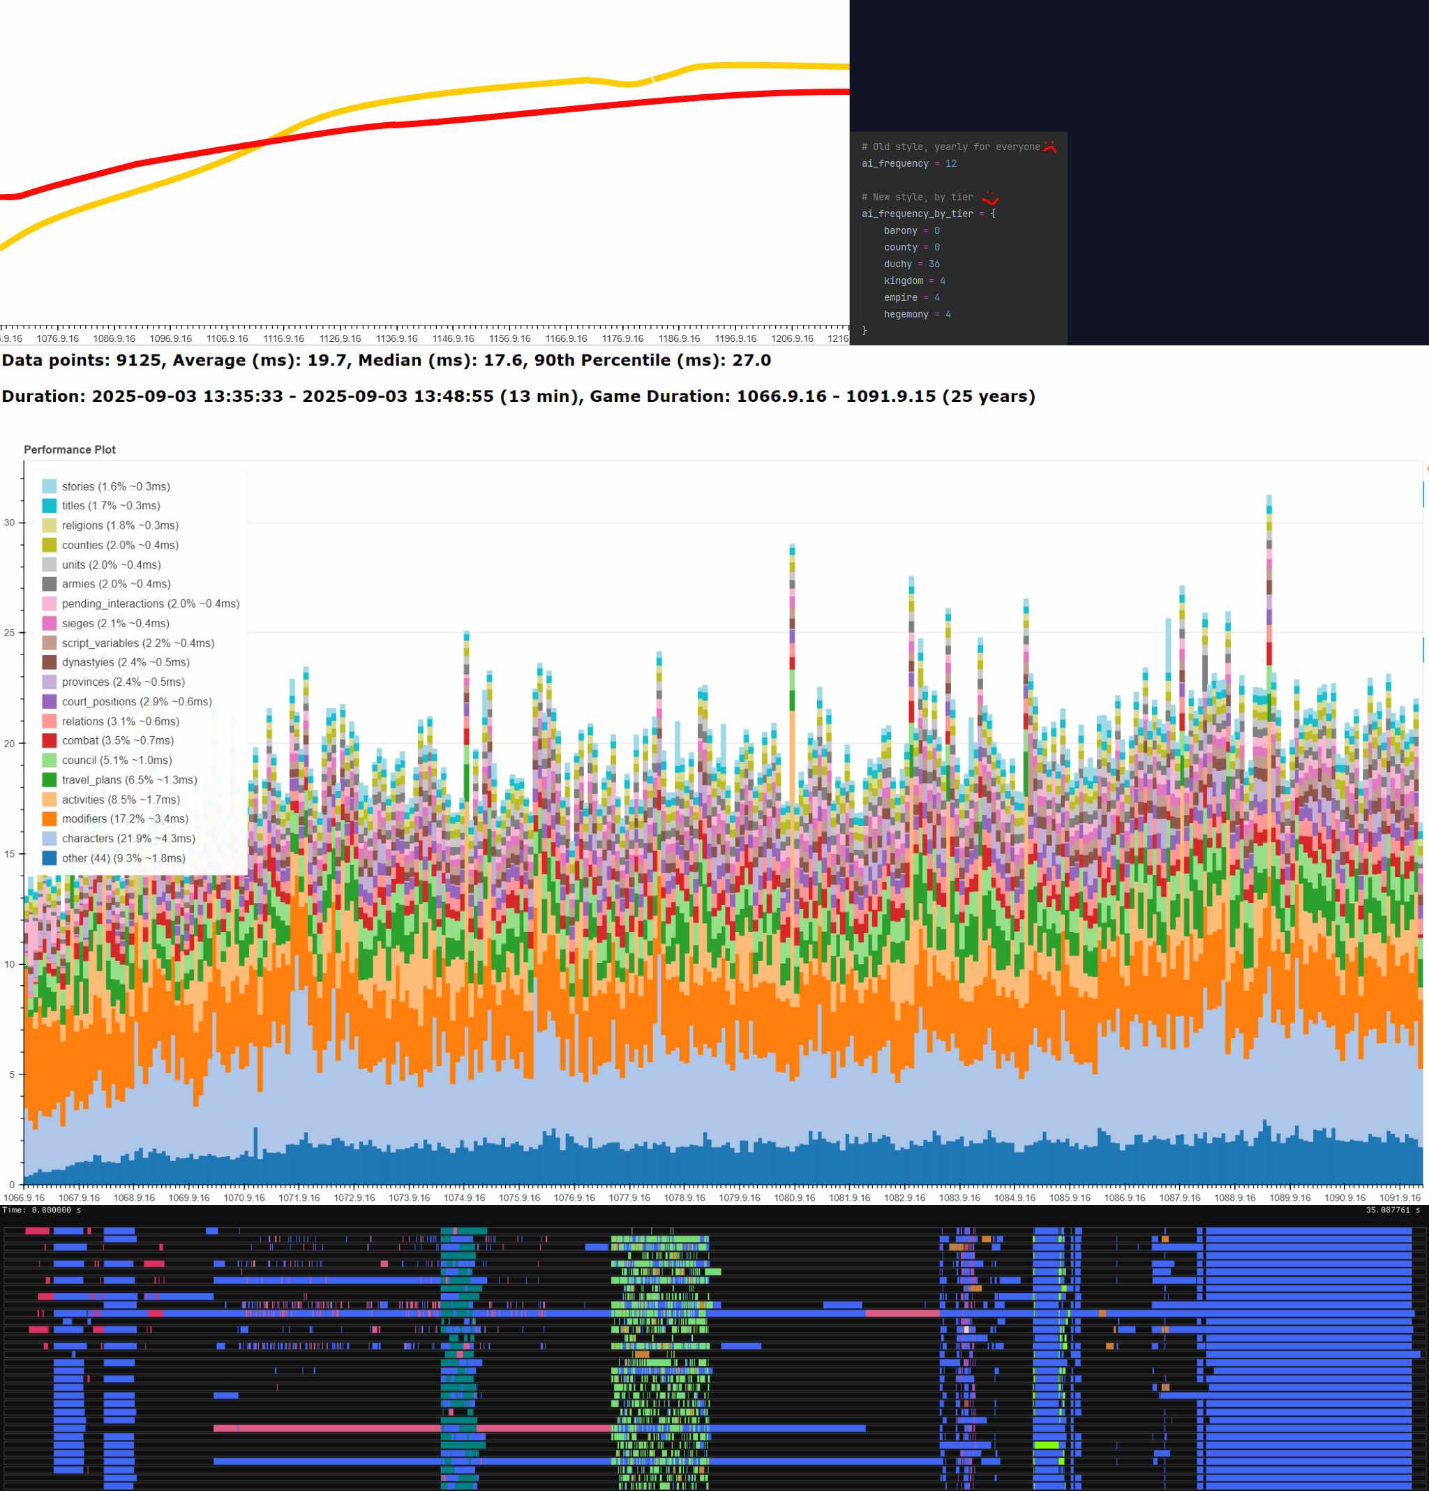Viewport: 1429px width, 1491px height.
Task: Click the activities legend label
Action: 120,800
